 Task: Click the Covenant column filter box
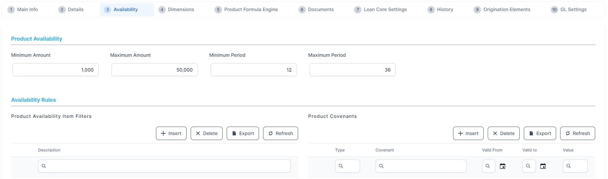[421, 166]
